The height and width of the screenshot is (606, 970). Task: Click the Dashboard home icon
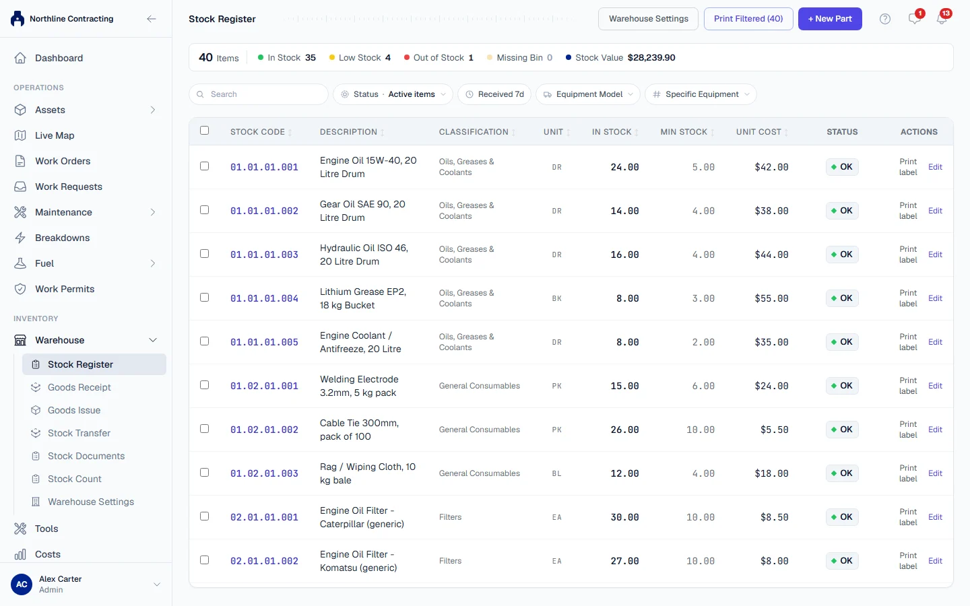[x=20, y=58]
